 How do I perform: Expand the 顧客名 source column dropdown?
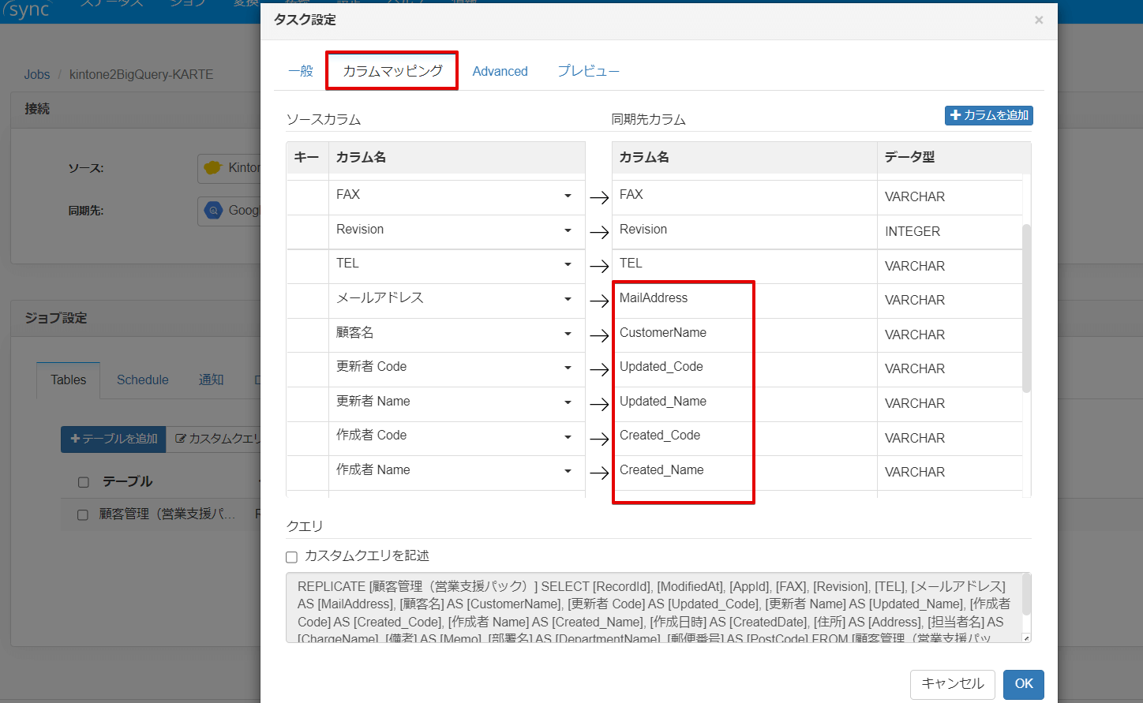[568, 334]
